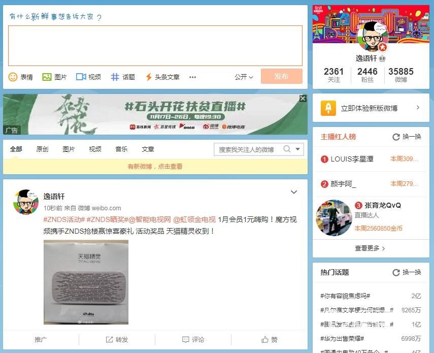Open LOUIS李星潭 in 主播红人榜

pos(352,159)
